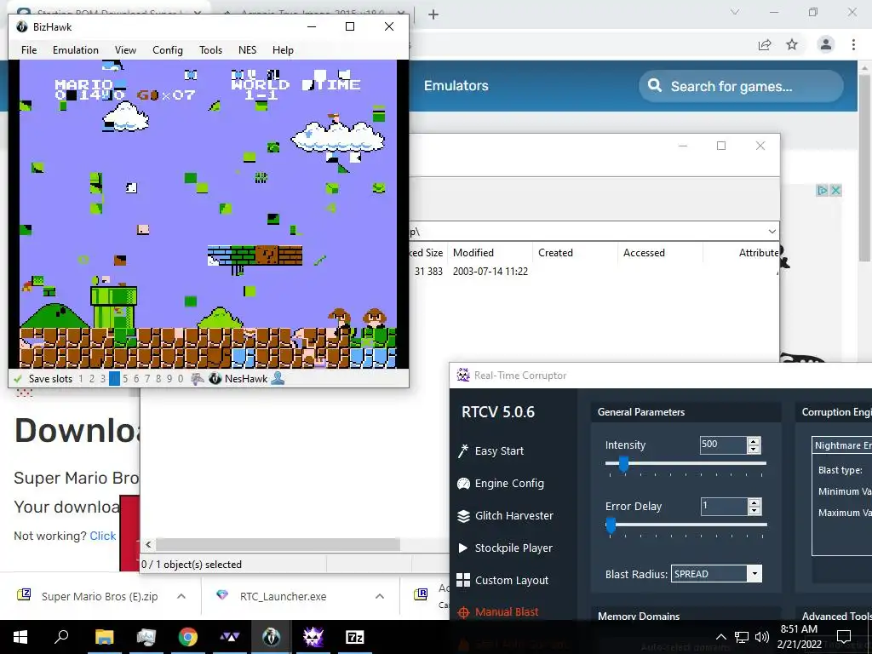Bookmark the page with the star icon

point(792,44)
